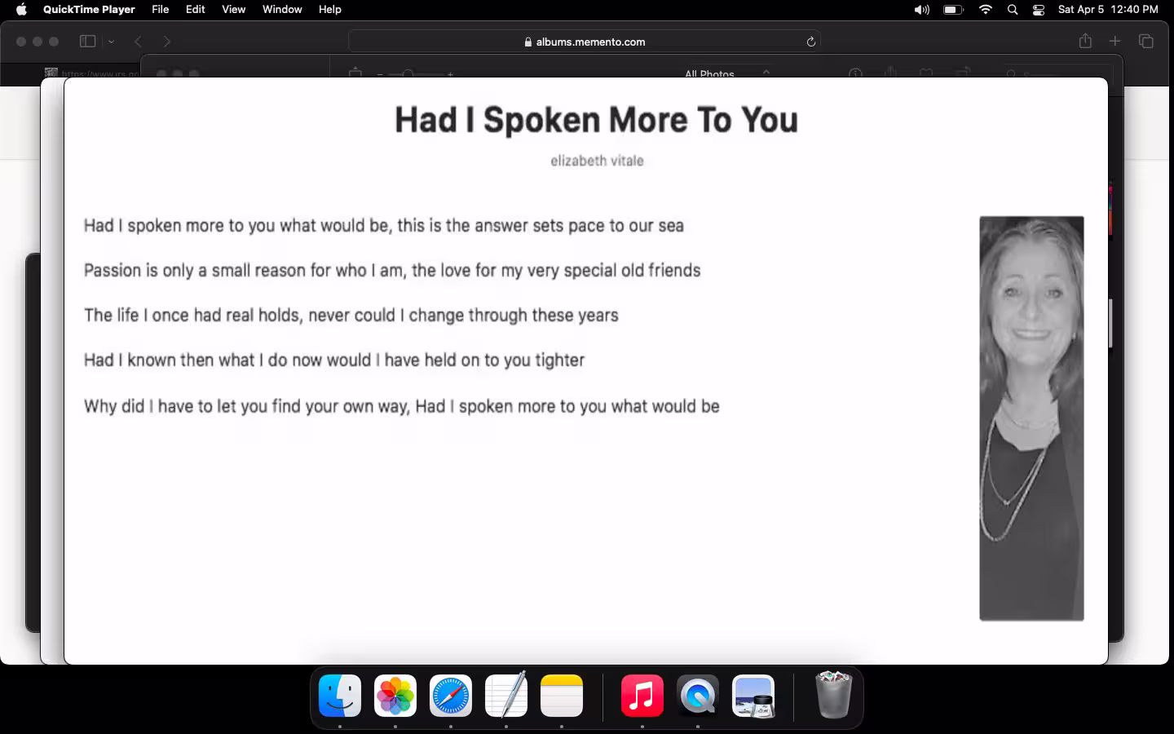Click the albums.memento.com address bar

point(585,42)
